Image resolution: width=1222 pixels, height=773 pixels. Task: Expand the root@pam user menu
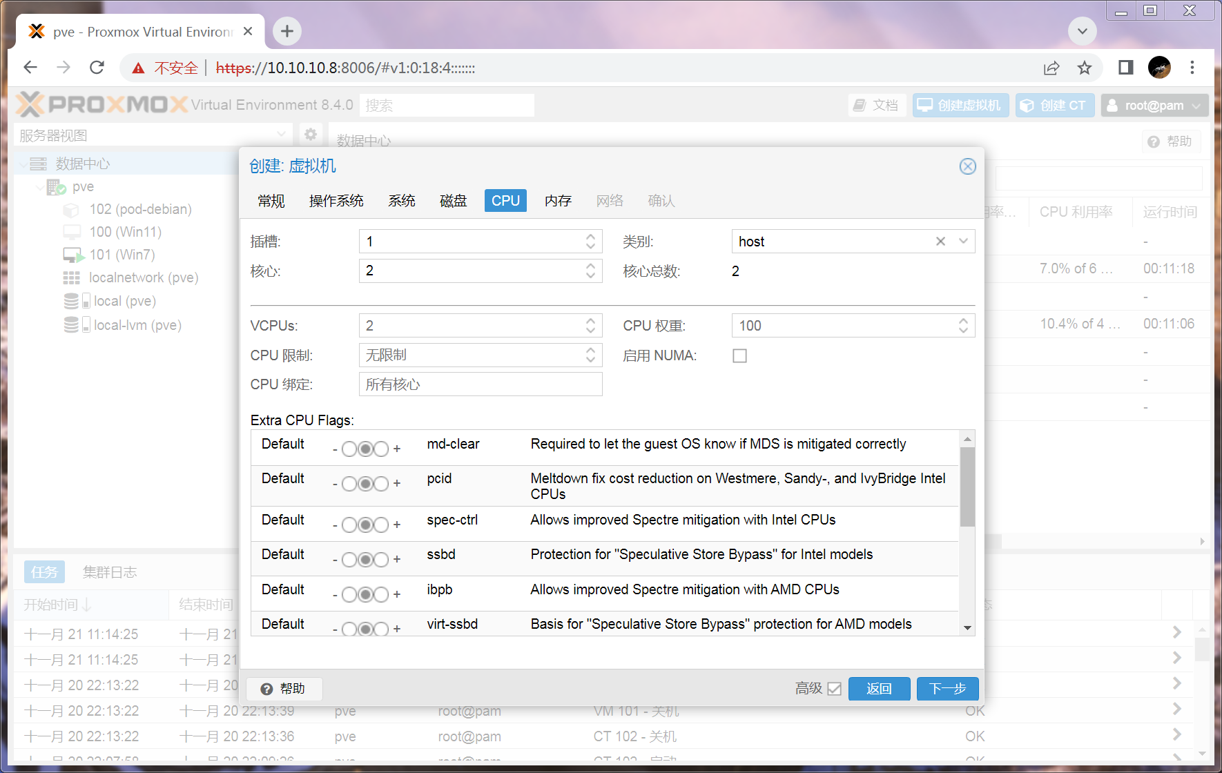pos(1154,106)
